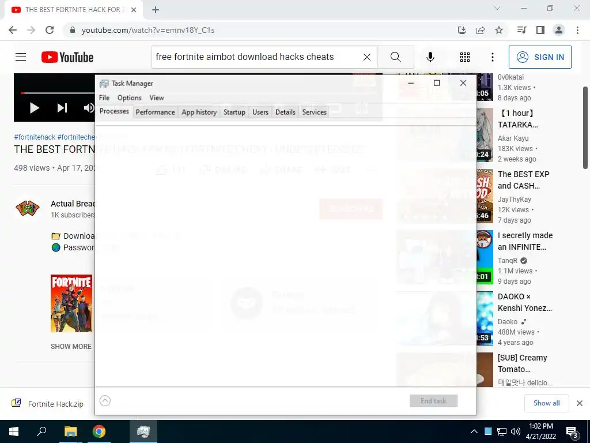This screenshot has width=590, height=443.
Task: Close the Fortnite hack YouTube tab
Action: [134, 10]
